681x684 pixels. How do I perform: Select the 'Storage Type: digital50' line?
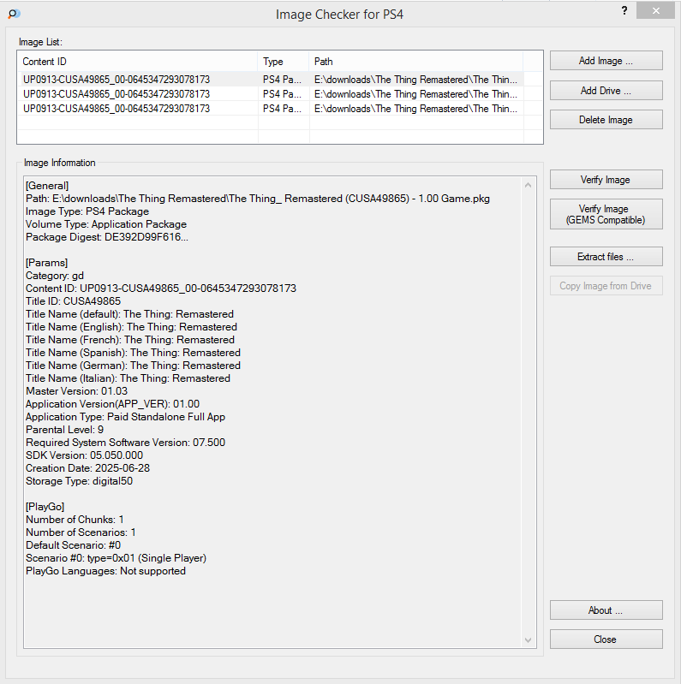[x=79, y=481]
